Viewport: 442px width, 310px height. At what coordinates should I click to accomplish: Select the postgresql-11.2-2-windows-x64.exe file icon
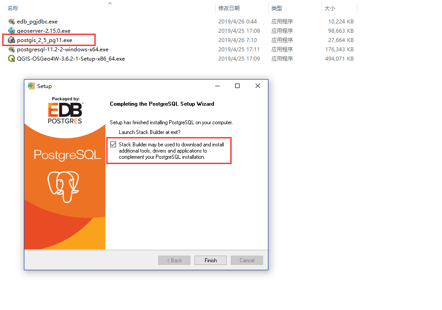11,49
